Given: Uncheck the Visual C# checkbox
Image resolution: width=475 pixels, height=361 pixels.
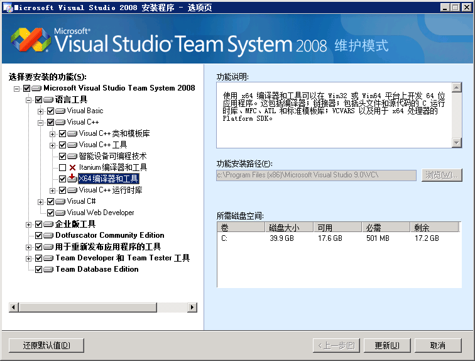Looking at the screenshot, I should coord(51,201).
